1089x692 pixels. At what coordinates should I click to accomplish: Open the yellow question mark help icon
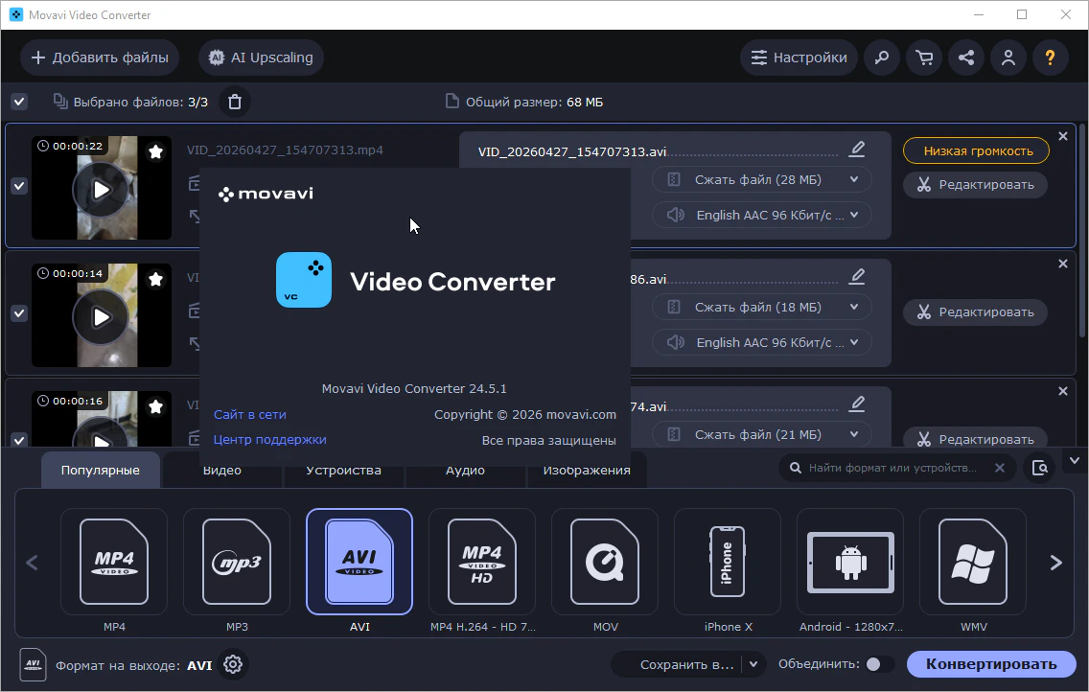point(1050,58)
